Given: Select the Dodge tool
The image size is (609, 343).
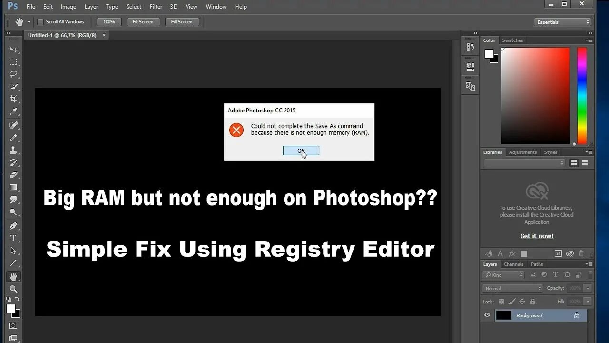Looking at the screenshot, I should pyautogui.click(x=13, y=212).
